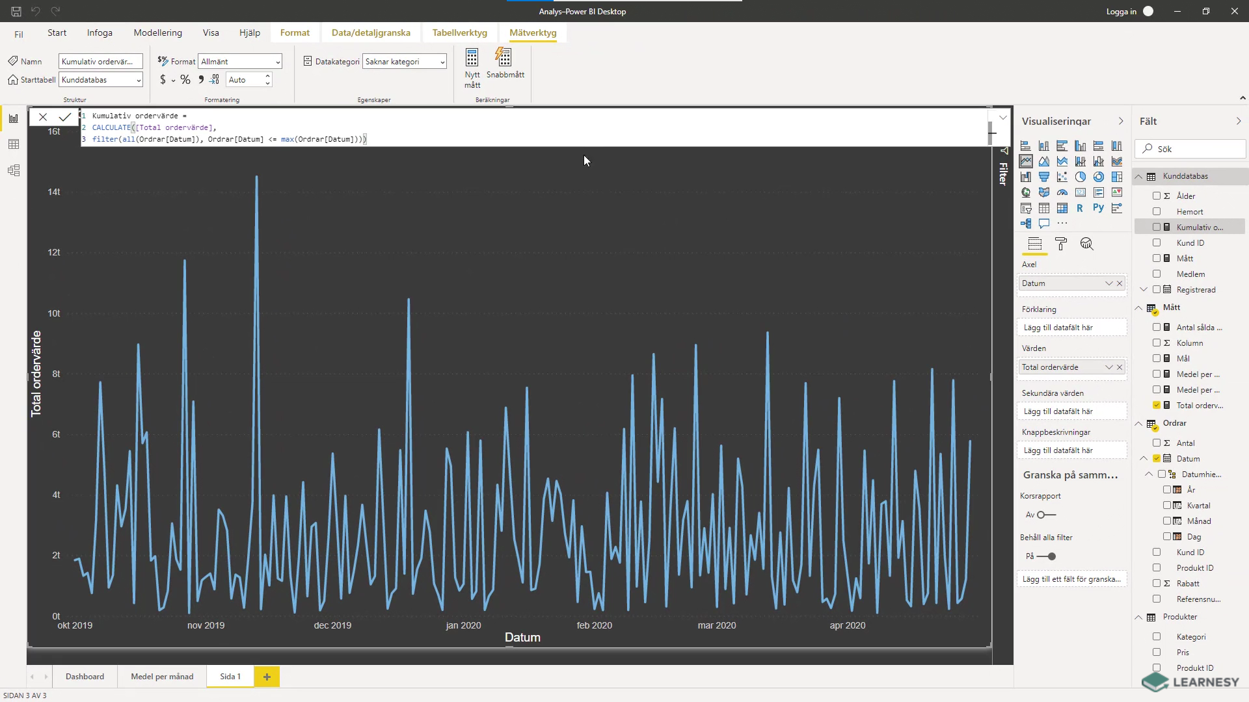Switch to the Medel per månad page

(162, 677)
